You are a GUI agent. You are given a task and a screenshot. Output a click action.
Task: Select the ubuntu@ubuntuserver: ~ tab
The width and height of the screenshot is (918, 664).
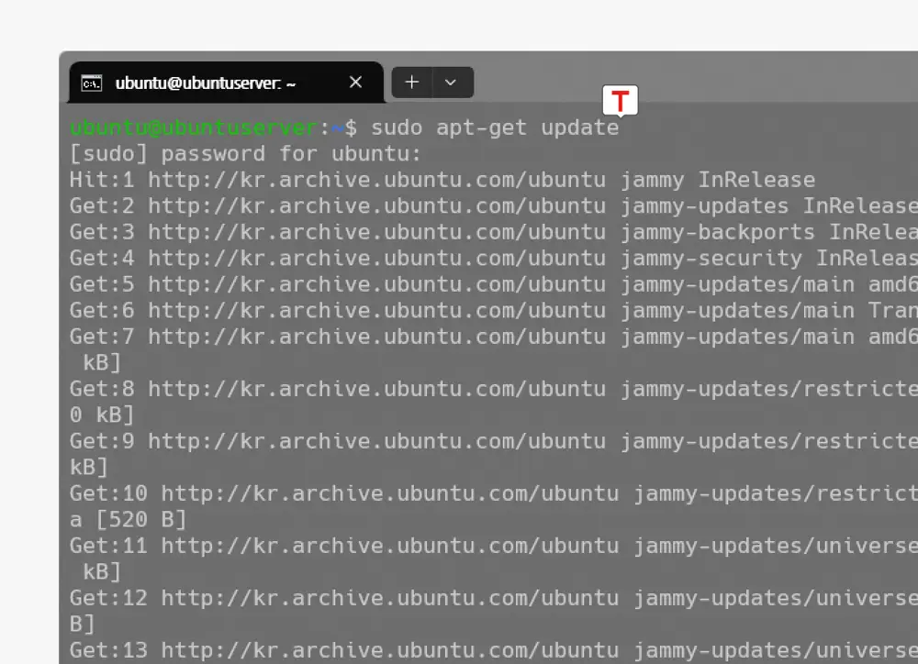click(x=205, y=83)
